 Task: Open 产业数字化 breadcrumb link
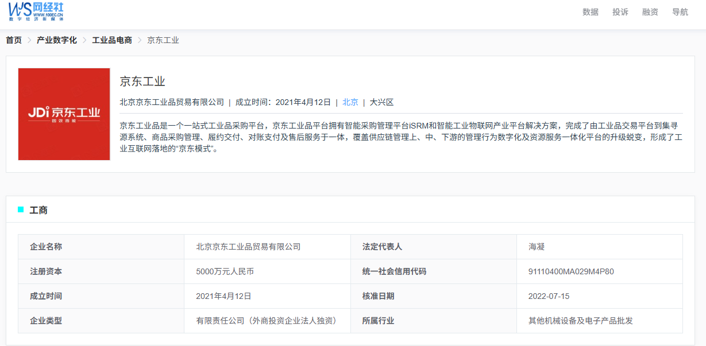(x=57, y=40)
